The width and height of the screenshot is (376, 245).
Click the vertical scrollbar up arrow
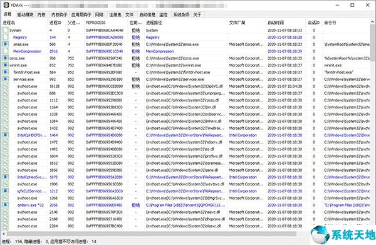(x=372, y=22)
